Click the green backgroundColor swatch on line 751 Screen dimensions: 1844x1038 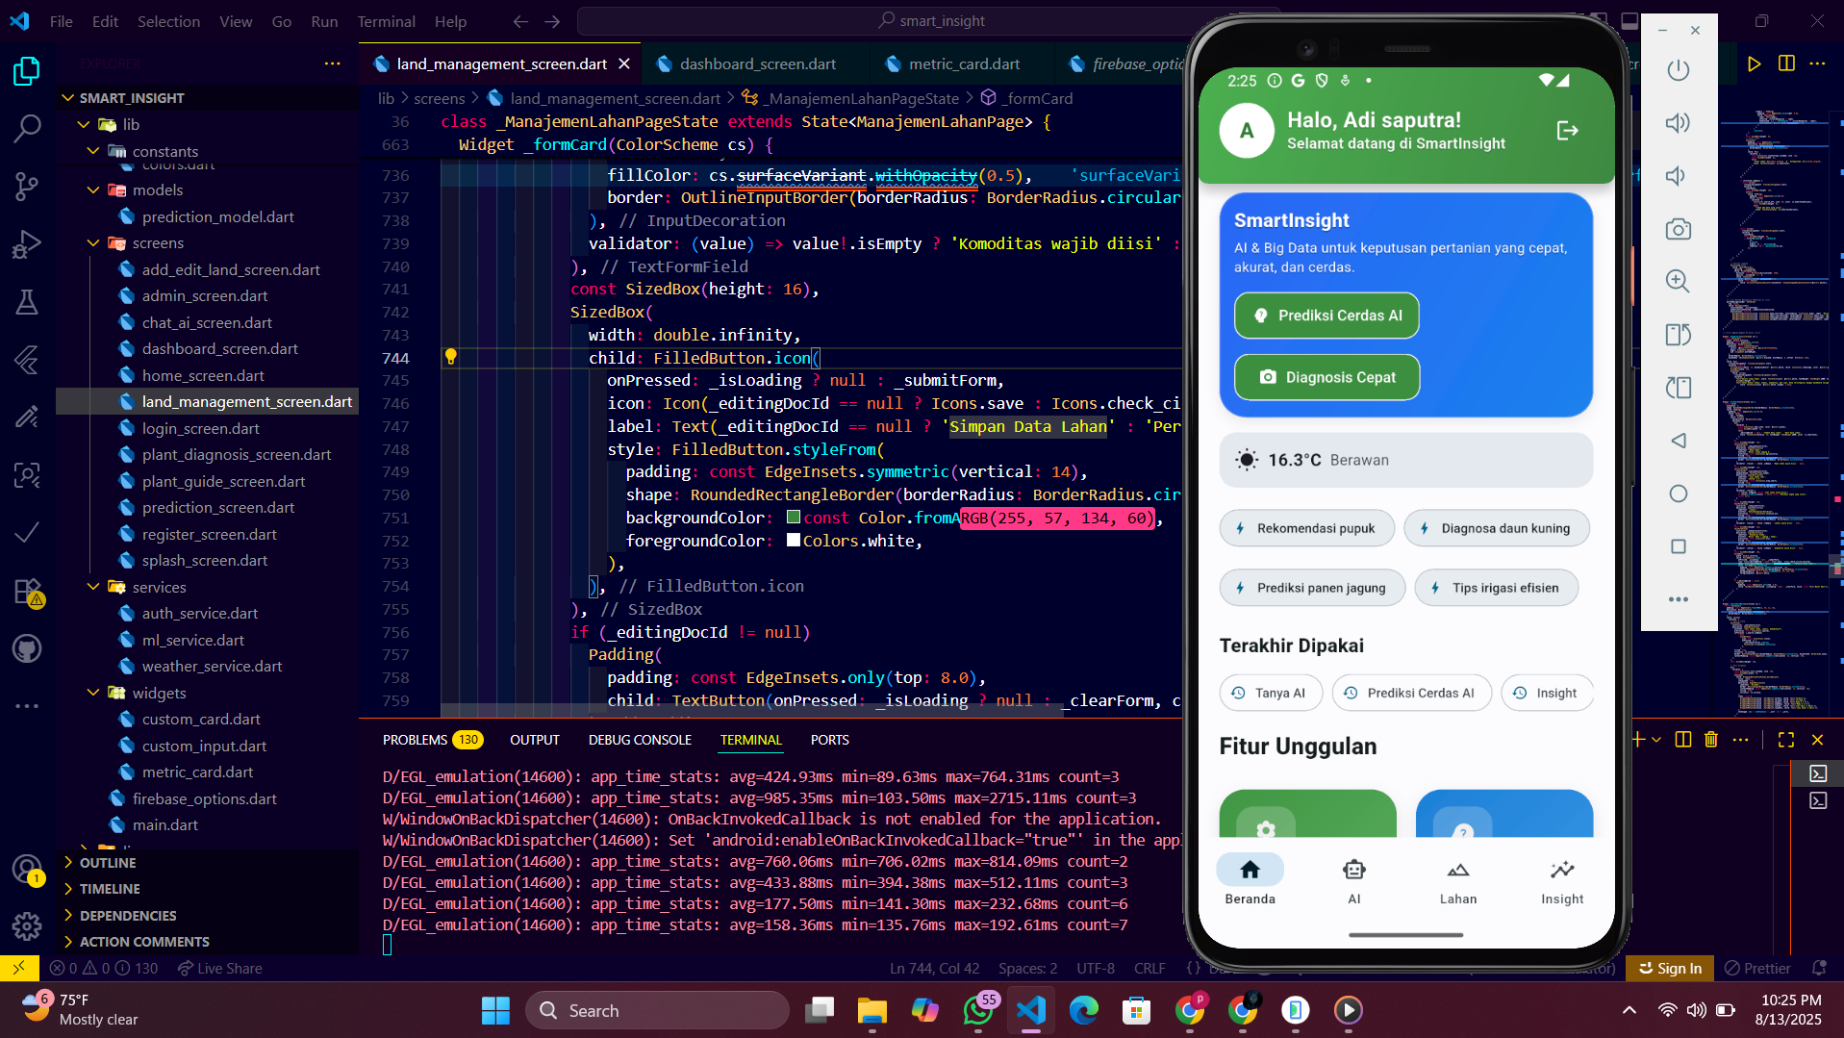[x=794, y=518]
